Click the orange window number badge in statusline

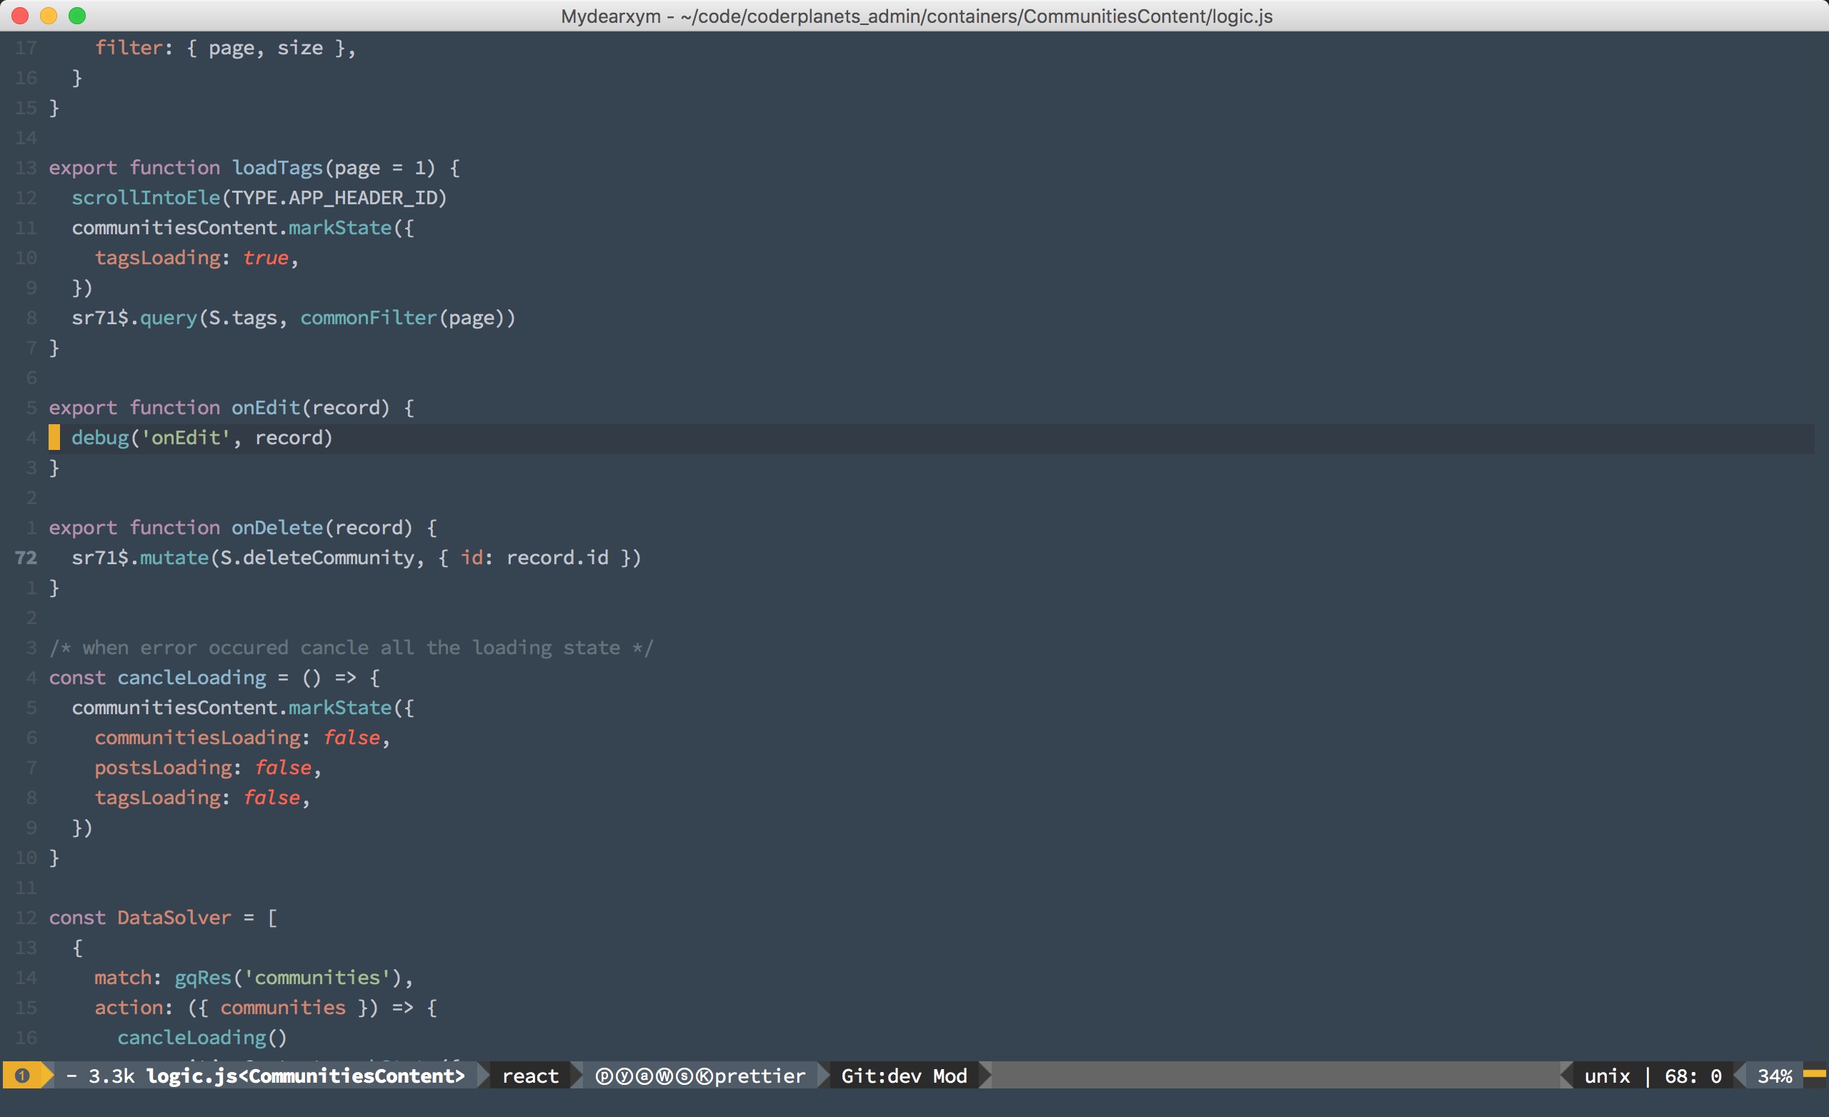[22, 1076]
